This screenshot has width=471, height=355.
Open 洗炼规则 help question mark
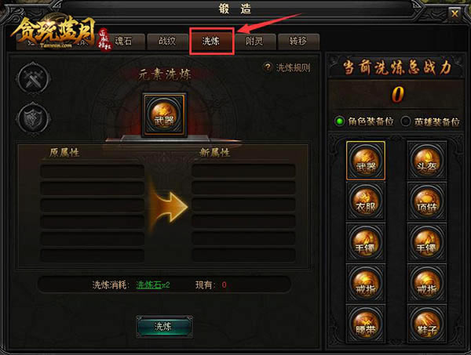click(x=268, y=67)
